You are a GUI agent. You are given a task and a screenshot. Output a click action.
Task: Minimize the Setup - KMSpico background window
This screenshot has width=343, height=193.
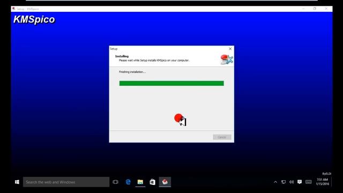point(303,9)
